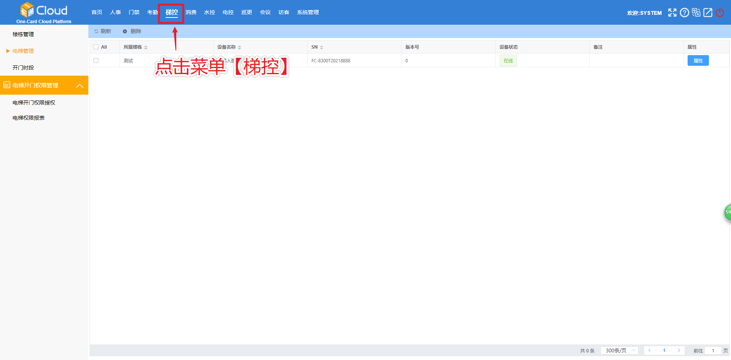The height and width of the screenshot is (360, 731).
Task: Open the 门禁 top menu
Action: tap(134, 13)
